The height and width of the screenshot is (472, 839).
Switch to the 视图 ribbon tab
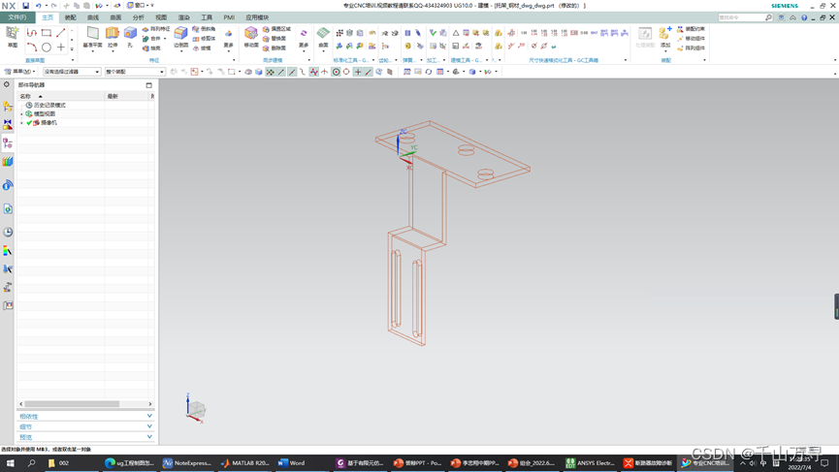point(160,17)
